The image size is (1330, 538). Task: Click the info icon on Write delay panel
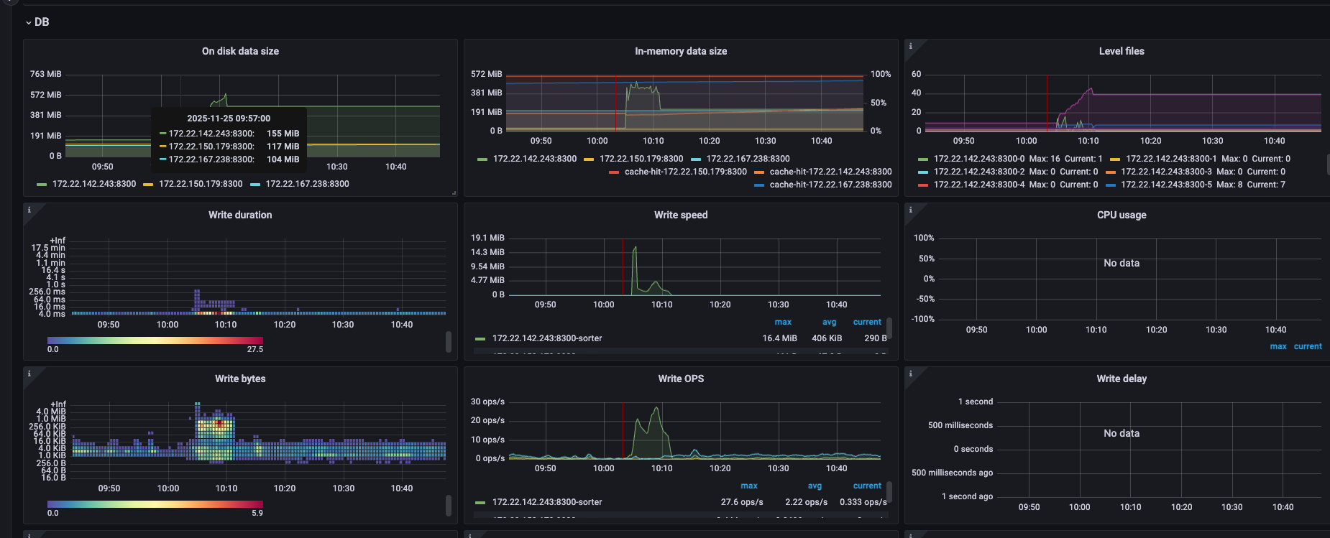point(910,374)
